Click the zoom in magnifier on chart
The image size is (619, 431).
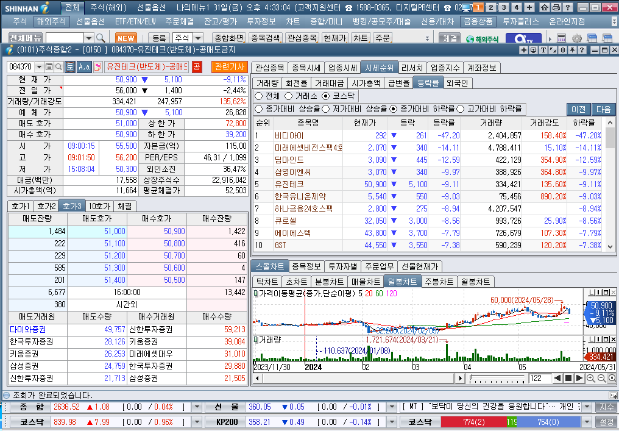click(590, 378)
